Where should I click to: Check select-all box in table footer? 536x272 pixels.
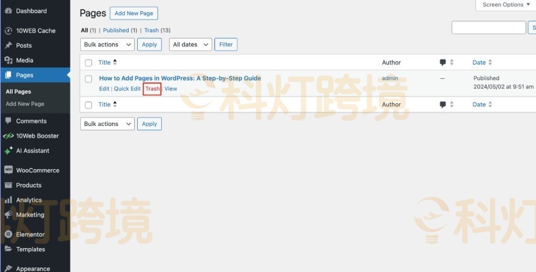click(89, 105)
